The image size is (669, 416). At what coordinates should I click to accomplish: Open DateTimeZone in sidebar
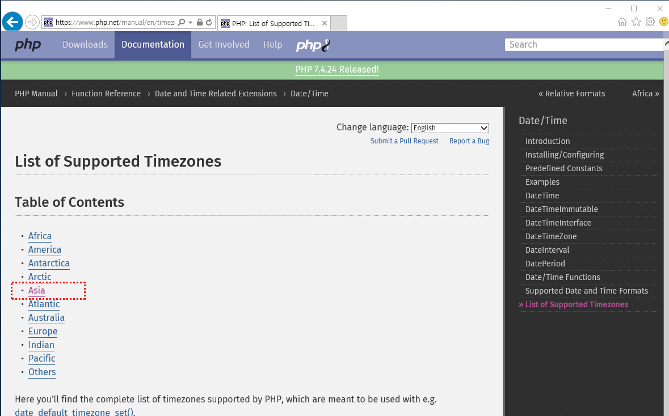pyautogui.click(x=551, y=236)
